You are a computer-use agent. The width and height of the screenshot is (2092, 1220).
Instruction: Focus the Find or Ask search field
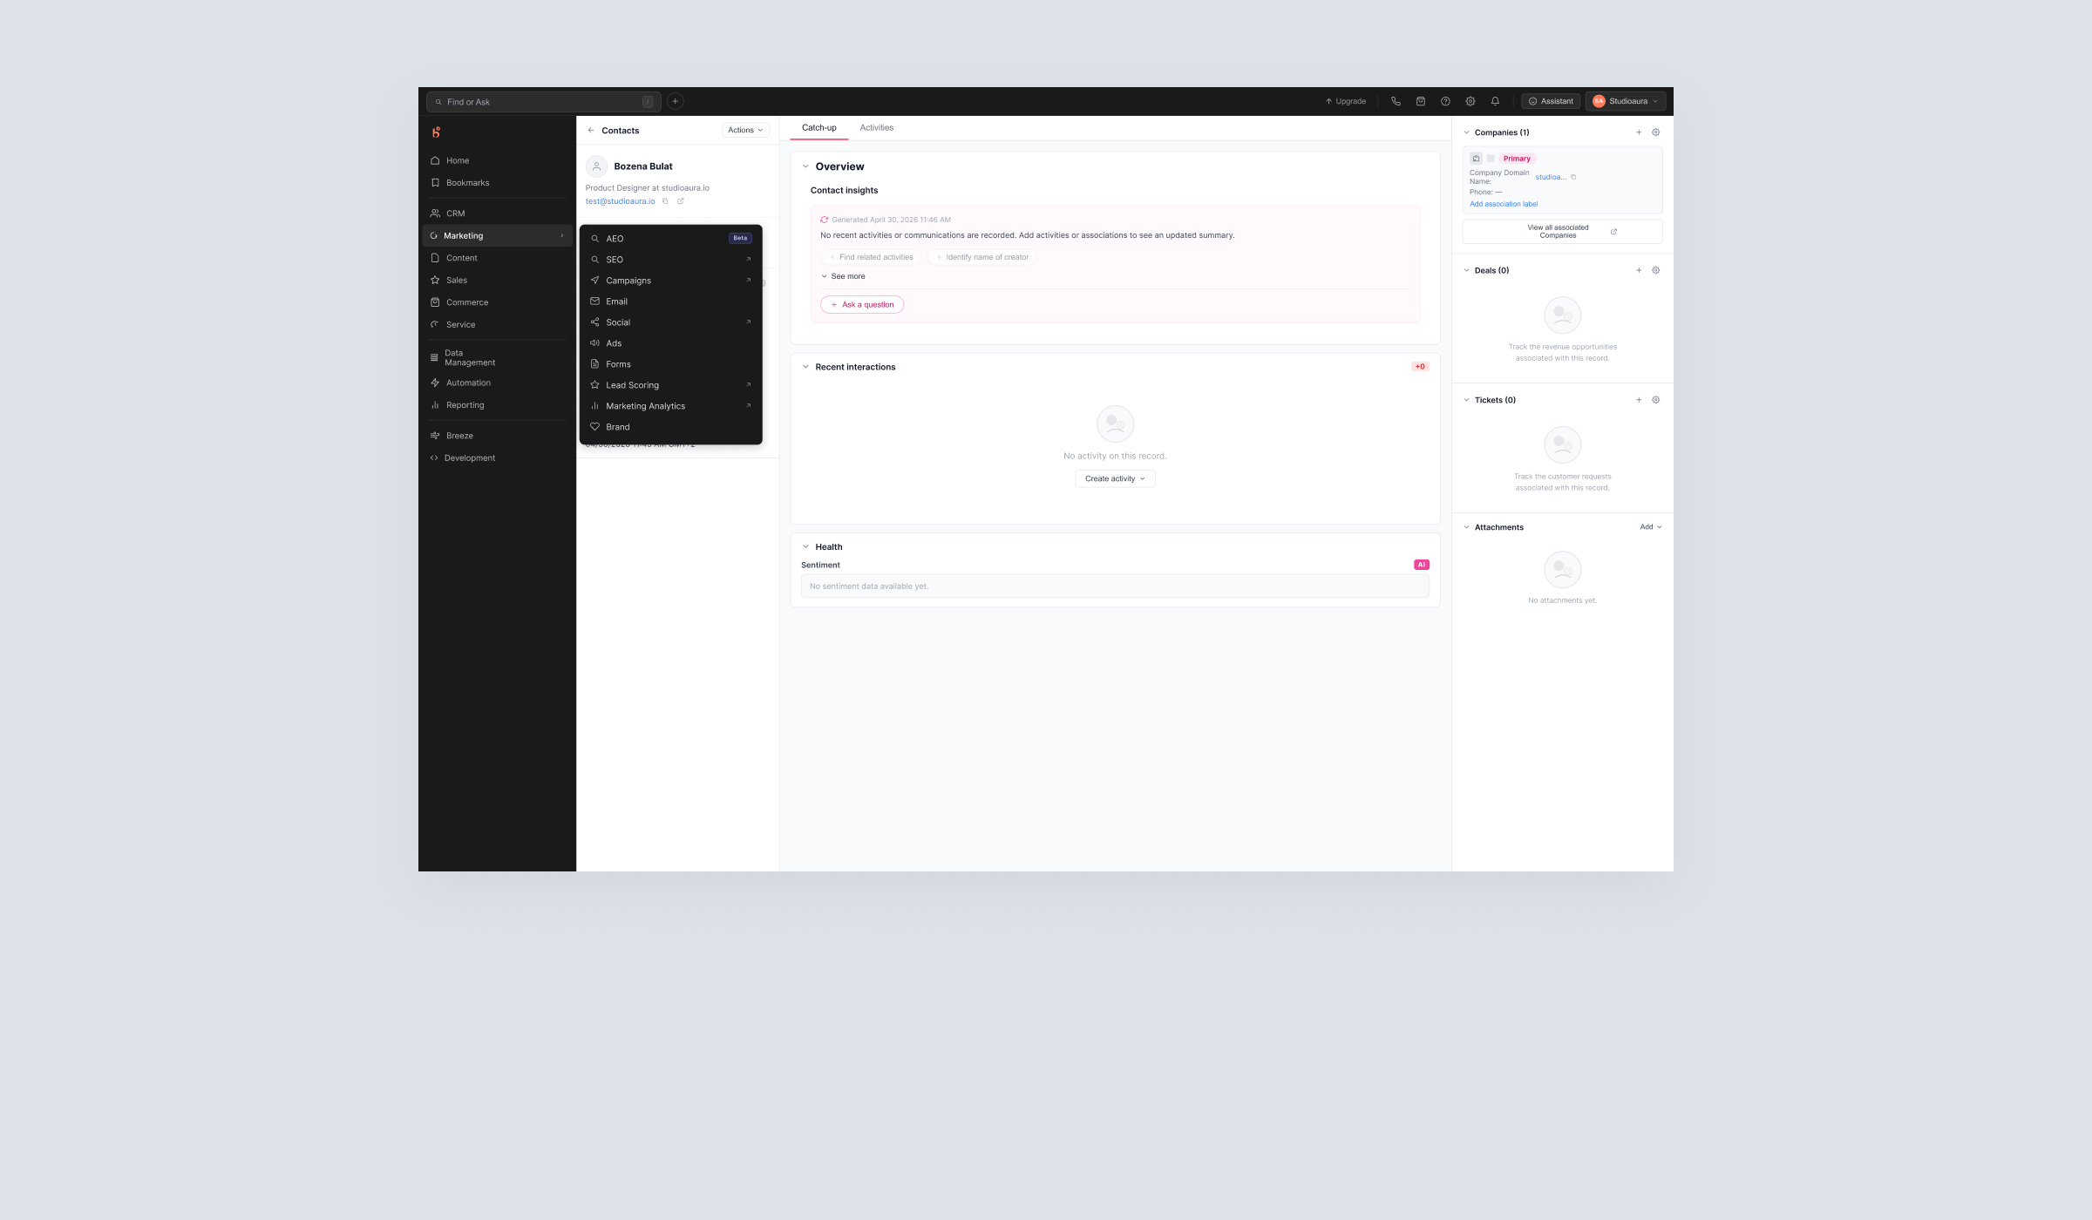[544, 102]
